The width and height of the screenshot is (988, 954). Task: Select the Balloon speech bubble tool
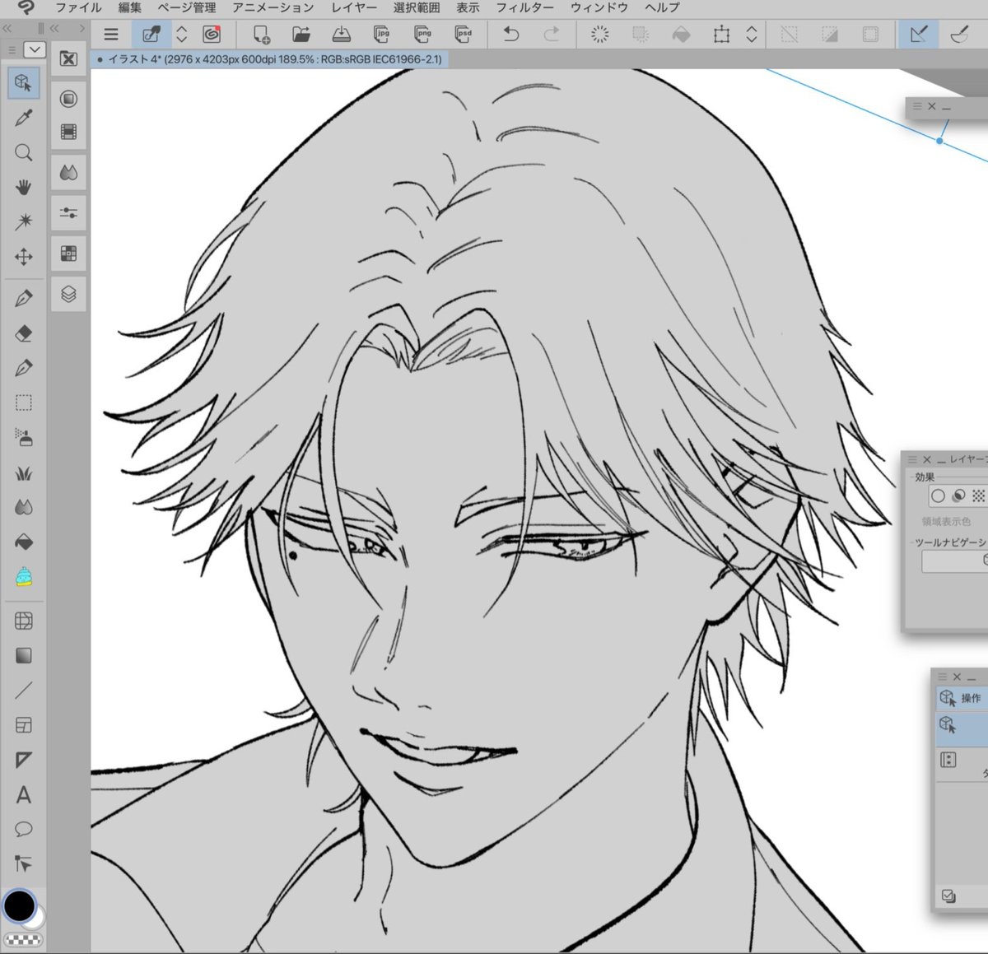click(x=24, y=829)
